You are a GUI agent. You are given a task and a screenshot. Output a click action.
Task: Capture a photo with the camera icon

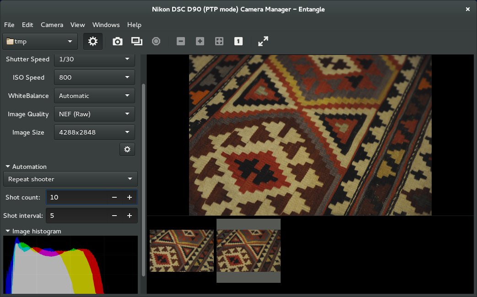click(x=118, y=41)
